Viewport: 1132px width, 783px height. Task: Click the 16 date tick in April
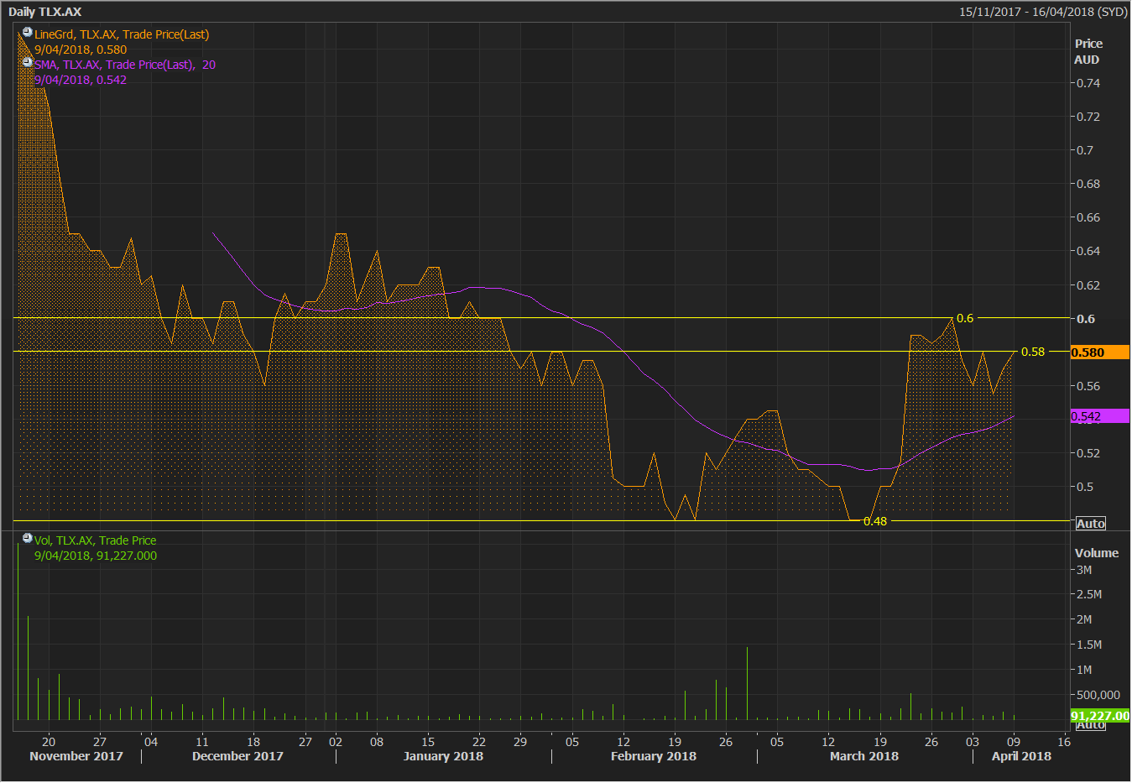pos(1064,742)
